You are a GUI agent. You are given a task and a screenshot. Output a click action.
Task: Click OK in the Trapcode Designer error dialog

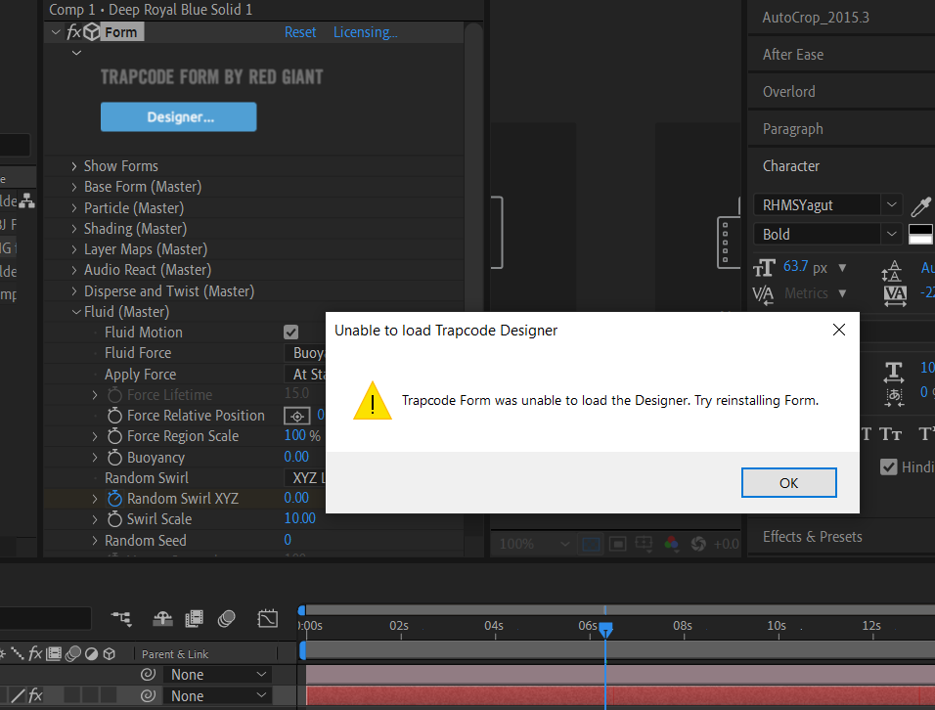tap(788, 483)
